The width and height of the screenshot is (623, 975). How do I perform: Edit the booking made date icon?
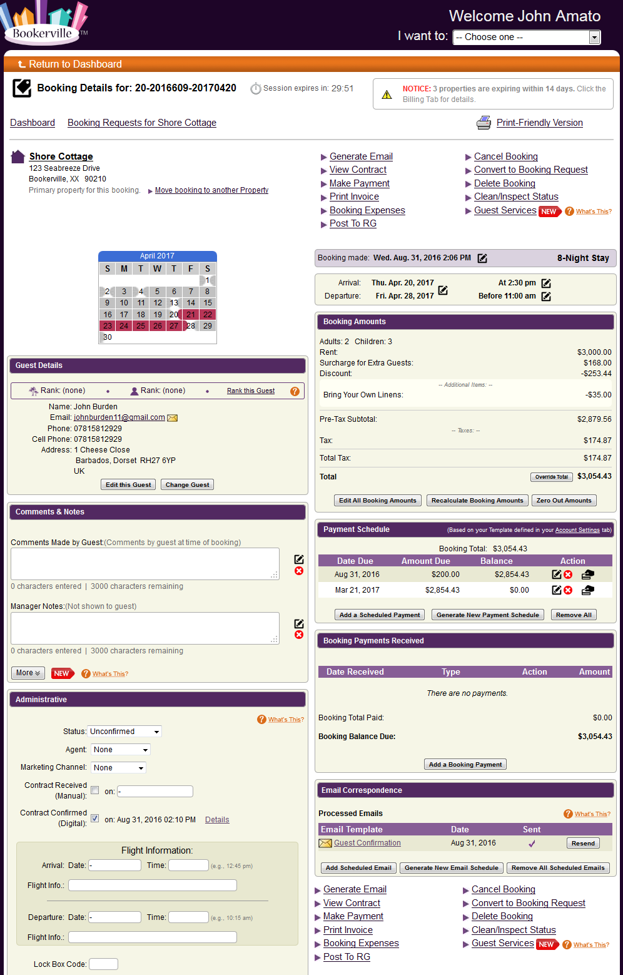tap(482, 258)
